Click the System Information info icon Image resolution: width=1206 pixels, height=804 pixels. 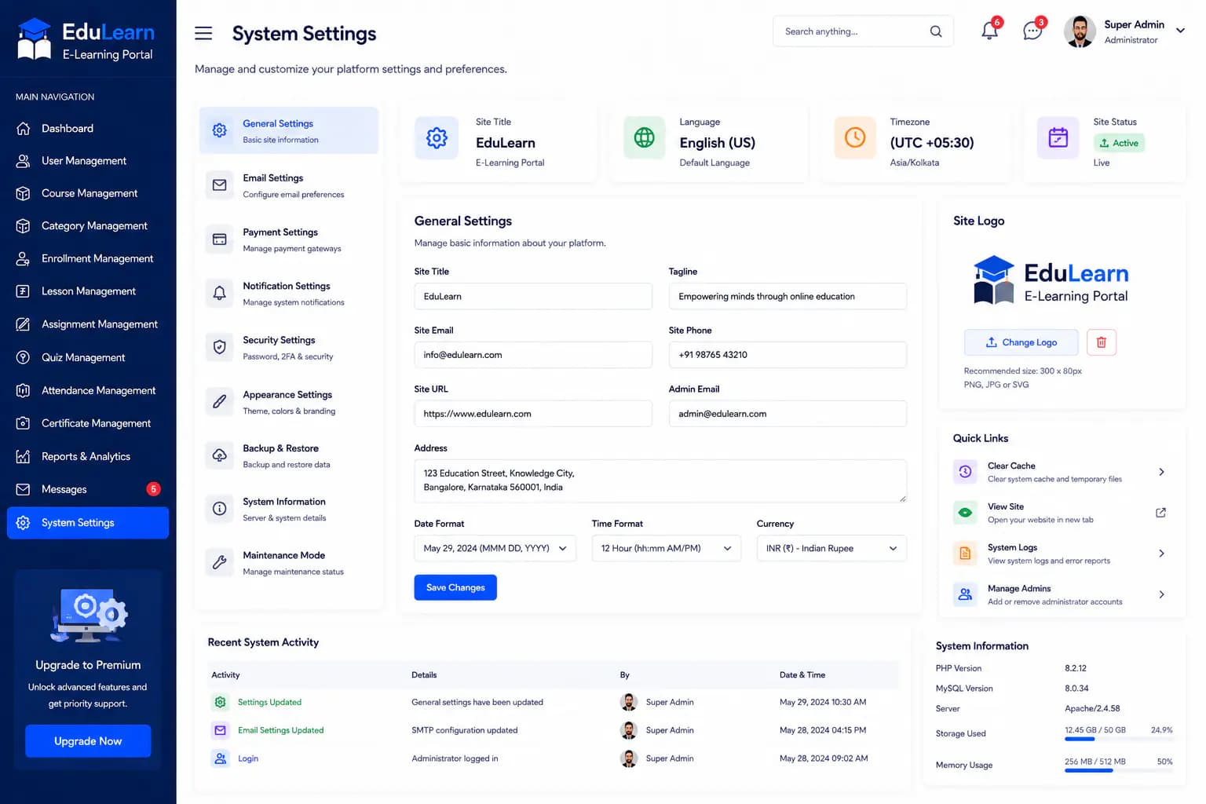click(220, 509)
